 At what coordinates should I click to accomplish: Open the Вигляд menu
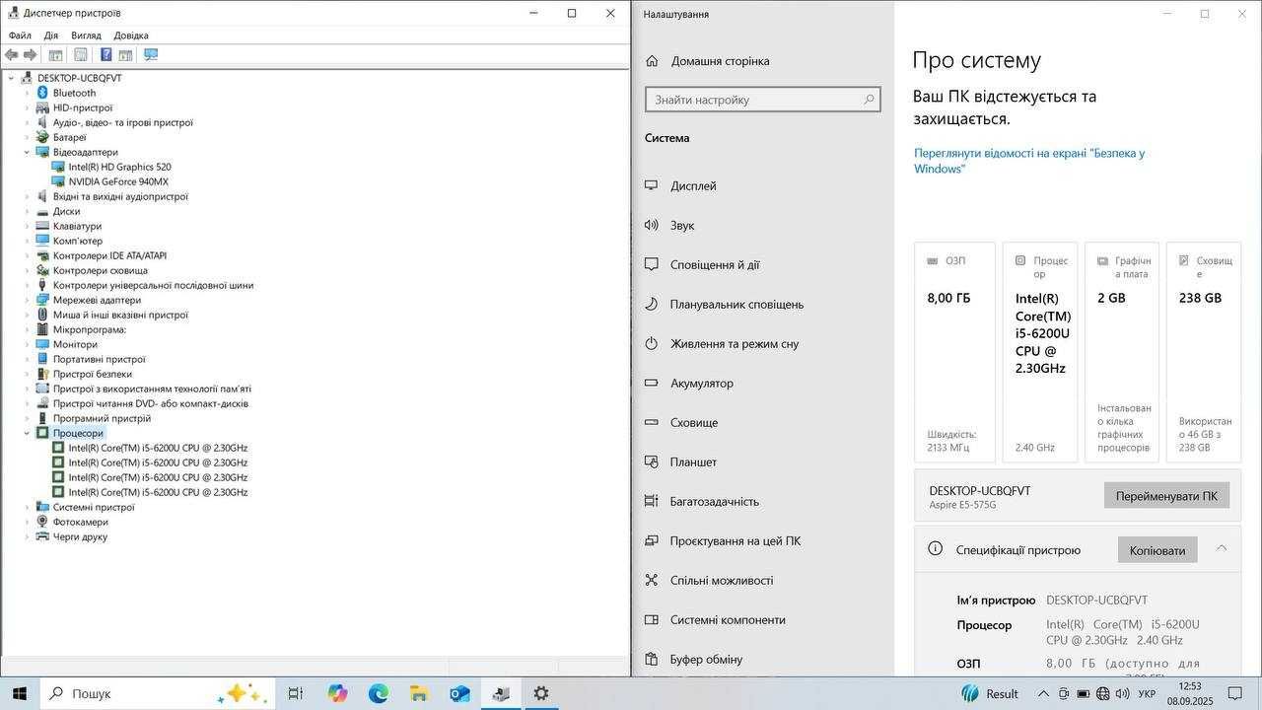pyautogui.click(x=86, y=35)
